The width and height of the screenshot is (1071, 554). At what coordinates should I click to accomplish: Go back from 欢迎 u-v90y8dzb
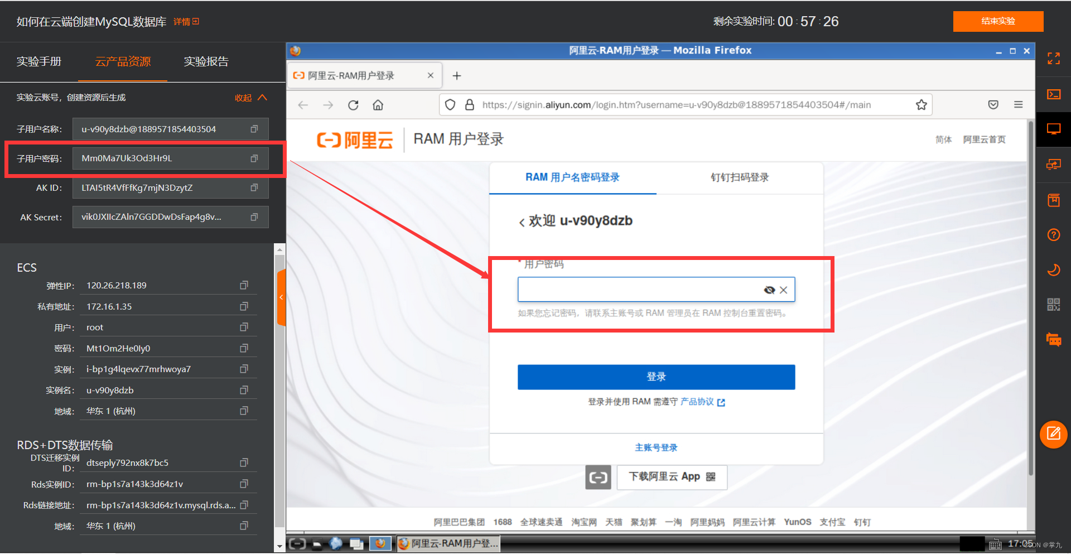pyautogui.click(x=522, y=222)
